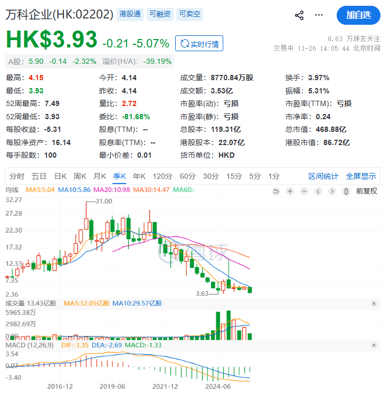Click 全屏显示 to show fullscreen chart
Image resolution: width=390 pixels, height=394 pixels.
pyautogui.click(x=361, y=176)
